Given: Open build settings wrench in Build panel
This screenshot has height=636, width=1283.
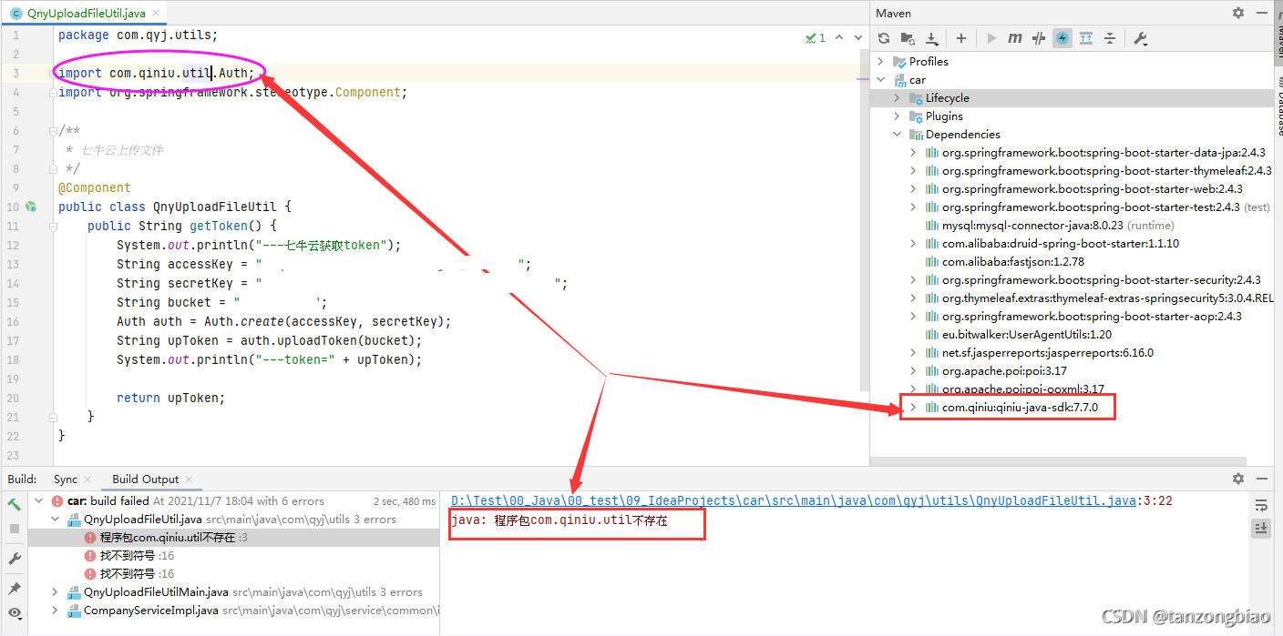Looking at the screenshot, I should [x=14, y=557].
